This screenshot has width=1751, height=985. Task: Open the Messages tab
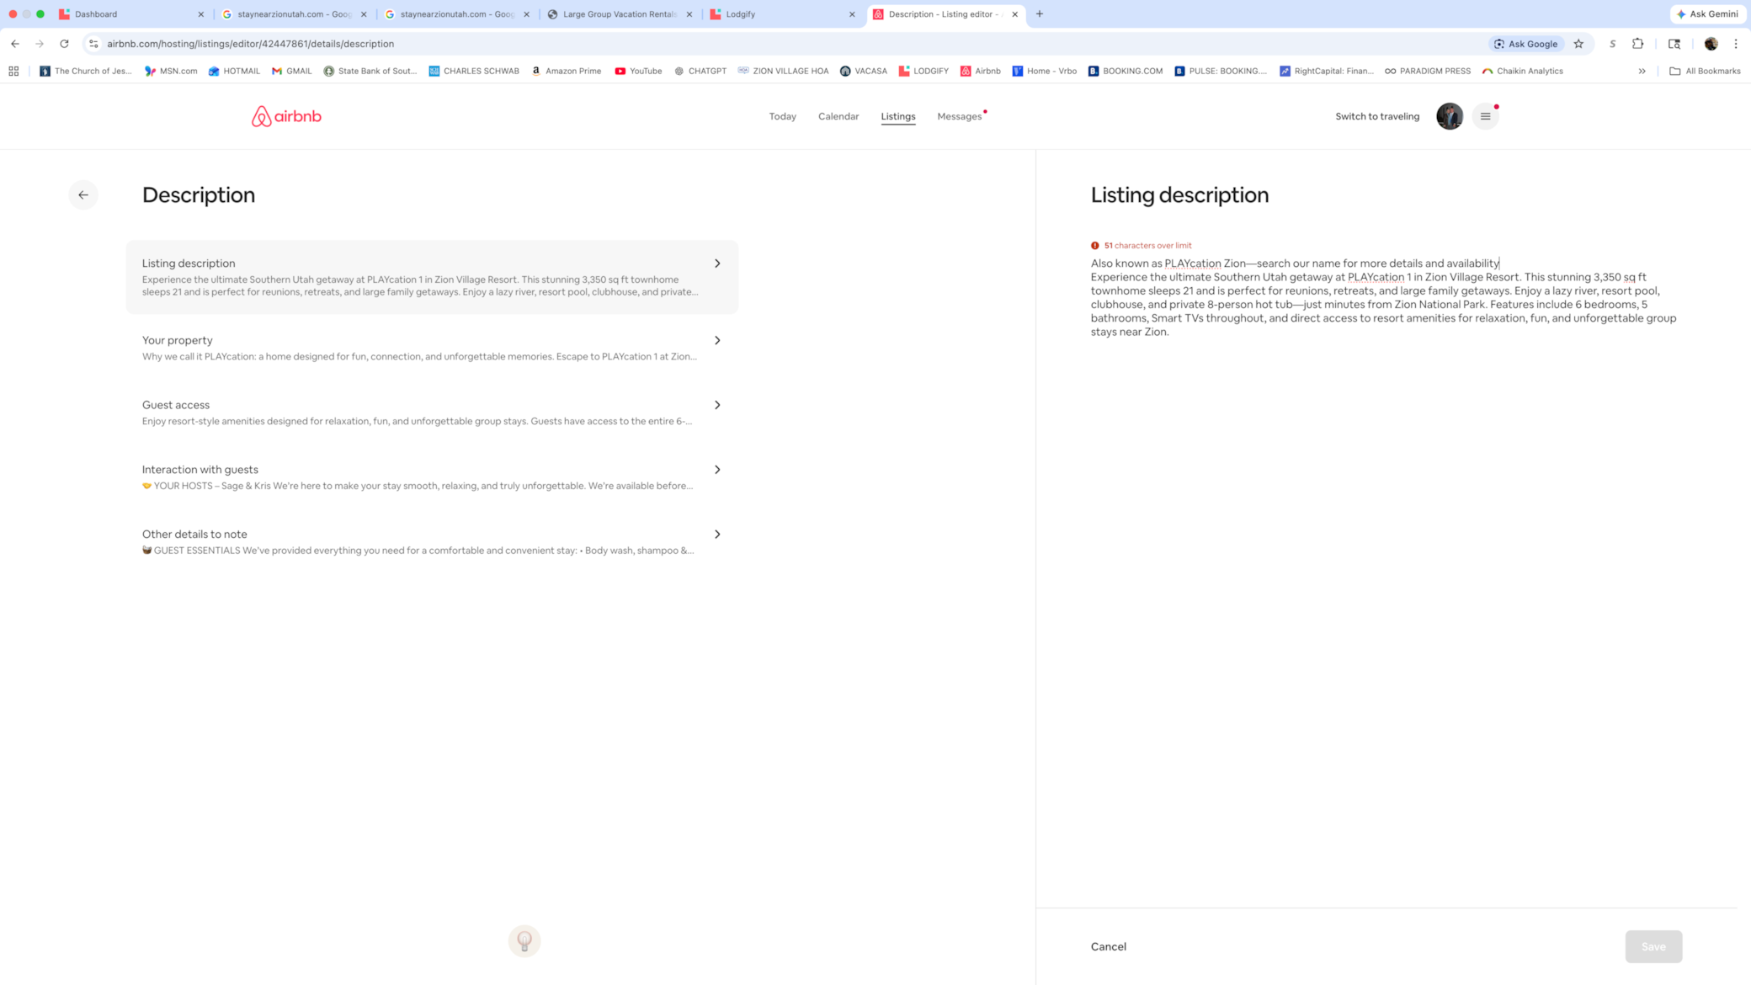pyautogui.click(x=960, y=116)
